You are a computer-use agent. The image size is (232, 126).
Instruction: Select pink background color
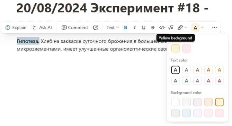[x=208, y=113]
